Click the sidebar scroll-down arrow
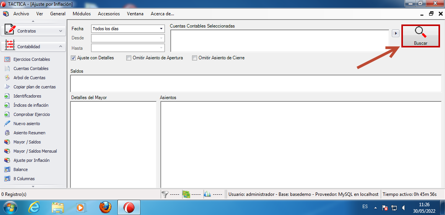The image size is (445, 215). tap(33, 186)
